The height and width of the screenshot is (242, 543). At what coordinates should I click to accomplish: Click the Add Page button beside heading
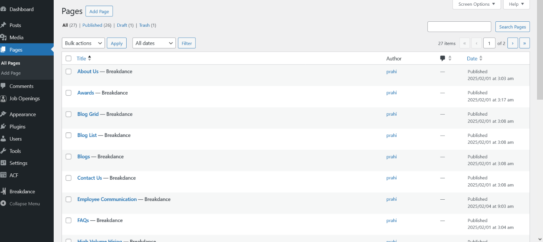pyautogui.click(x=99, y=11)
